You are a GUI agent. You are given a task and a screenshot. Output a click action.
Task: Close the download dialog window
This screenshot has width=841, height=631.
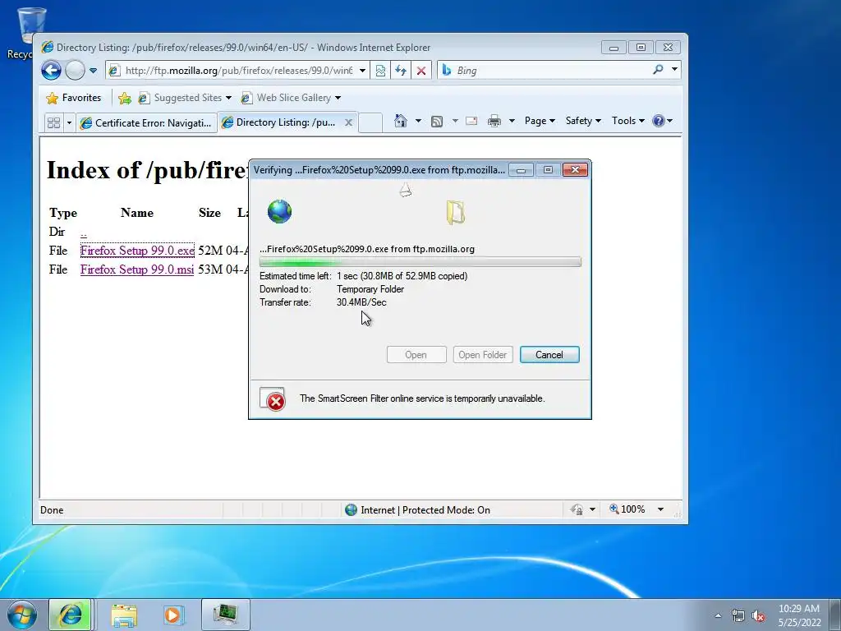575,170
